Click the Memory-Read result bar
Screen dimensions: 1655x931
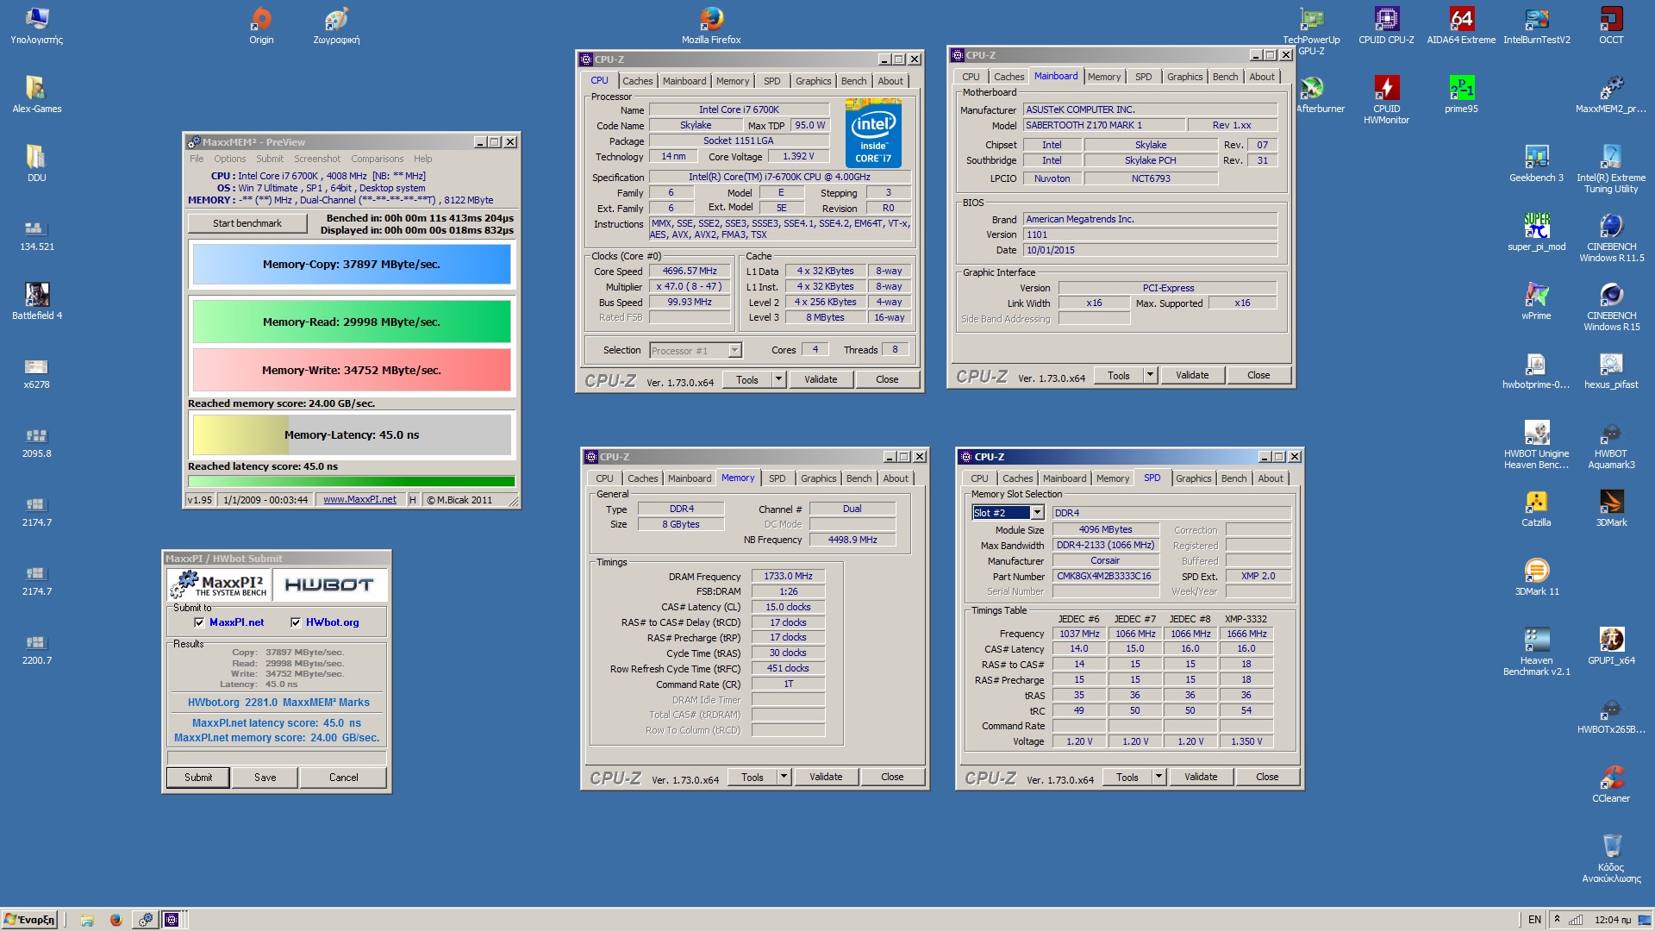[x=352, y=322]
